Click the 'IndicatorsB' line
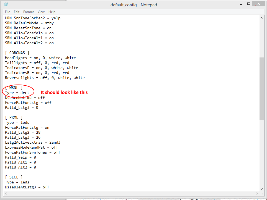The height and width of the screenshot is (200, 267). point(37,73)
